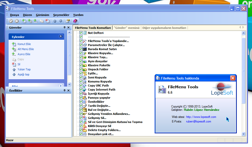Image resolution: width=252 pixels, height=147 pixels.
Task: Click the Görevler panel scrollbar down arrow
Action: pyautogui.click(x=69, y=84)
